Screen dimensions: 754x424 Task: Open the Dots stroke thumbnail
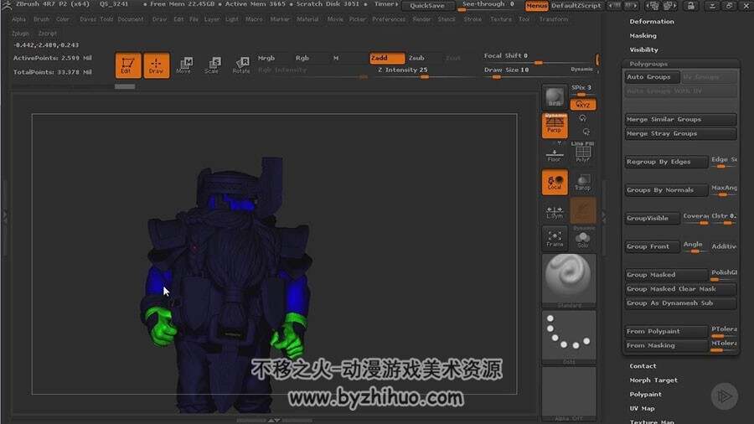[x=569, y=337]
